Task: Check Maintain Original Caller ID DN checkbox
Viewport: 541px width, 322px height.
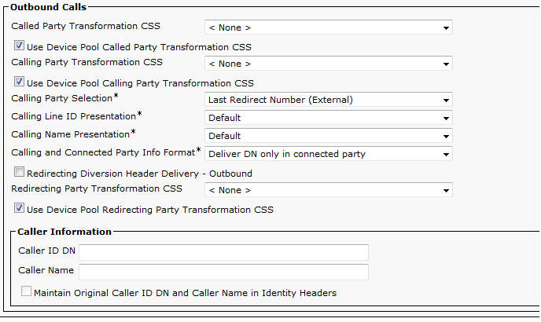Action: [26, 291]
